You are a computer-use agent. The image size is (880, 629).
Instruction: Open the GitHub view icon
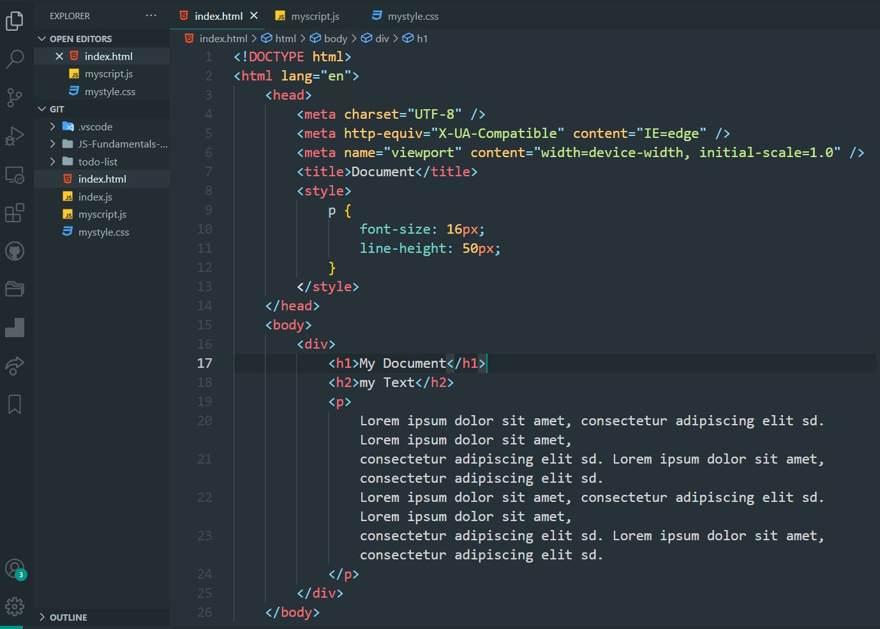click(x=15, y=251)
